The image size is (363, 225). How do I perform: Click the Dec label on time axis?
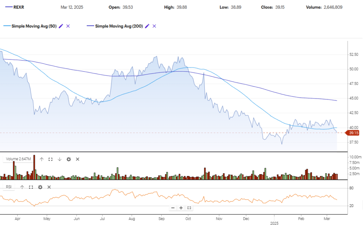pos(246,219)
